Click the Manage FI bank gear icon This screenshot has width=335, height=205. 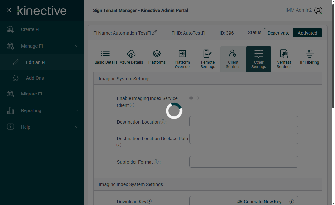click(x=10, y=46)
